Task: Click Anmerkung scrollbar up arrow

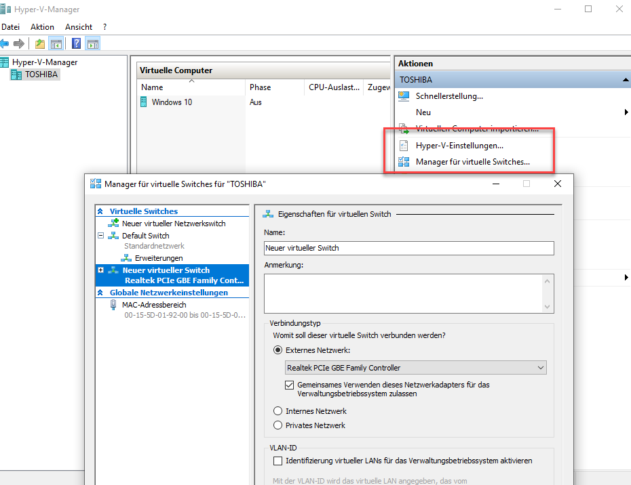Action: (548, 281)
